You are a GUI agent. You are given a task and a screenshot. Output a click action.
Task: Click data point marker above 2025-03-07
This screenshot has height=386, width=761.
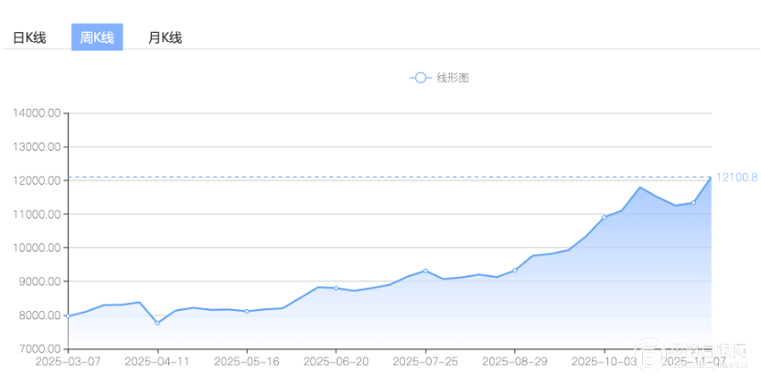point(69,316)
